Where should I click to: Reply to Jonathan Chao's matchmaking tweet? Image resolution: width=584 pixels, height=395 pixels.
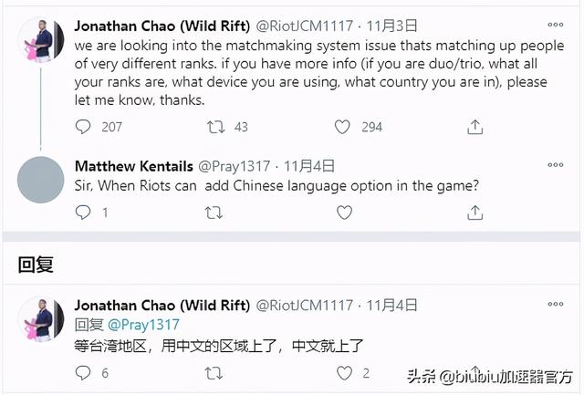pos(83,127)
